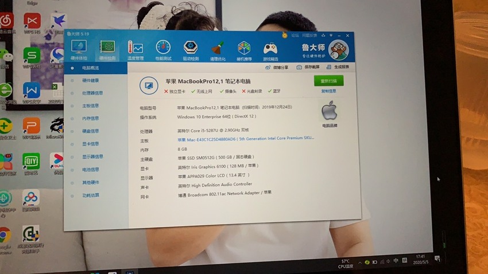Image resolution: width=488 pixels, height=274 pixels.
Task: Select 硬盘信息 in the sidebar
Action: 90,131
